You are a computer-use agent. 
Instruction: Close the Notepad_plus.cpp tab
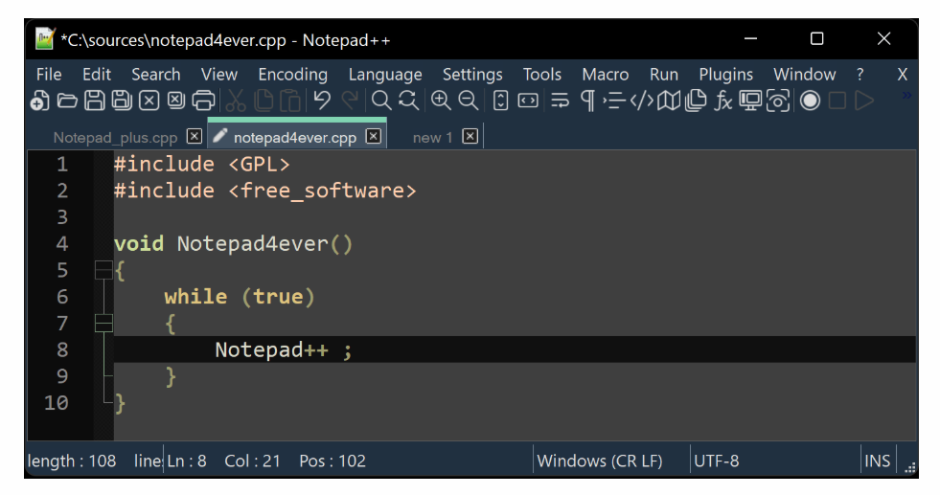click(195, 136)
